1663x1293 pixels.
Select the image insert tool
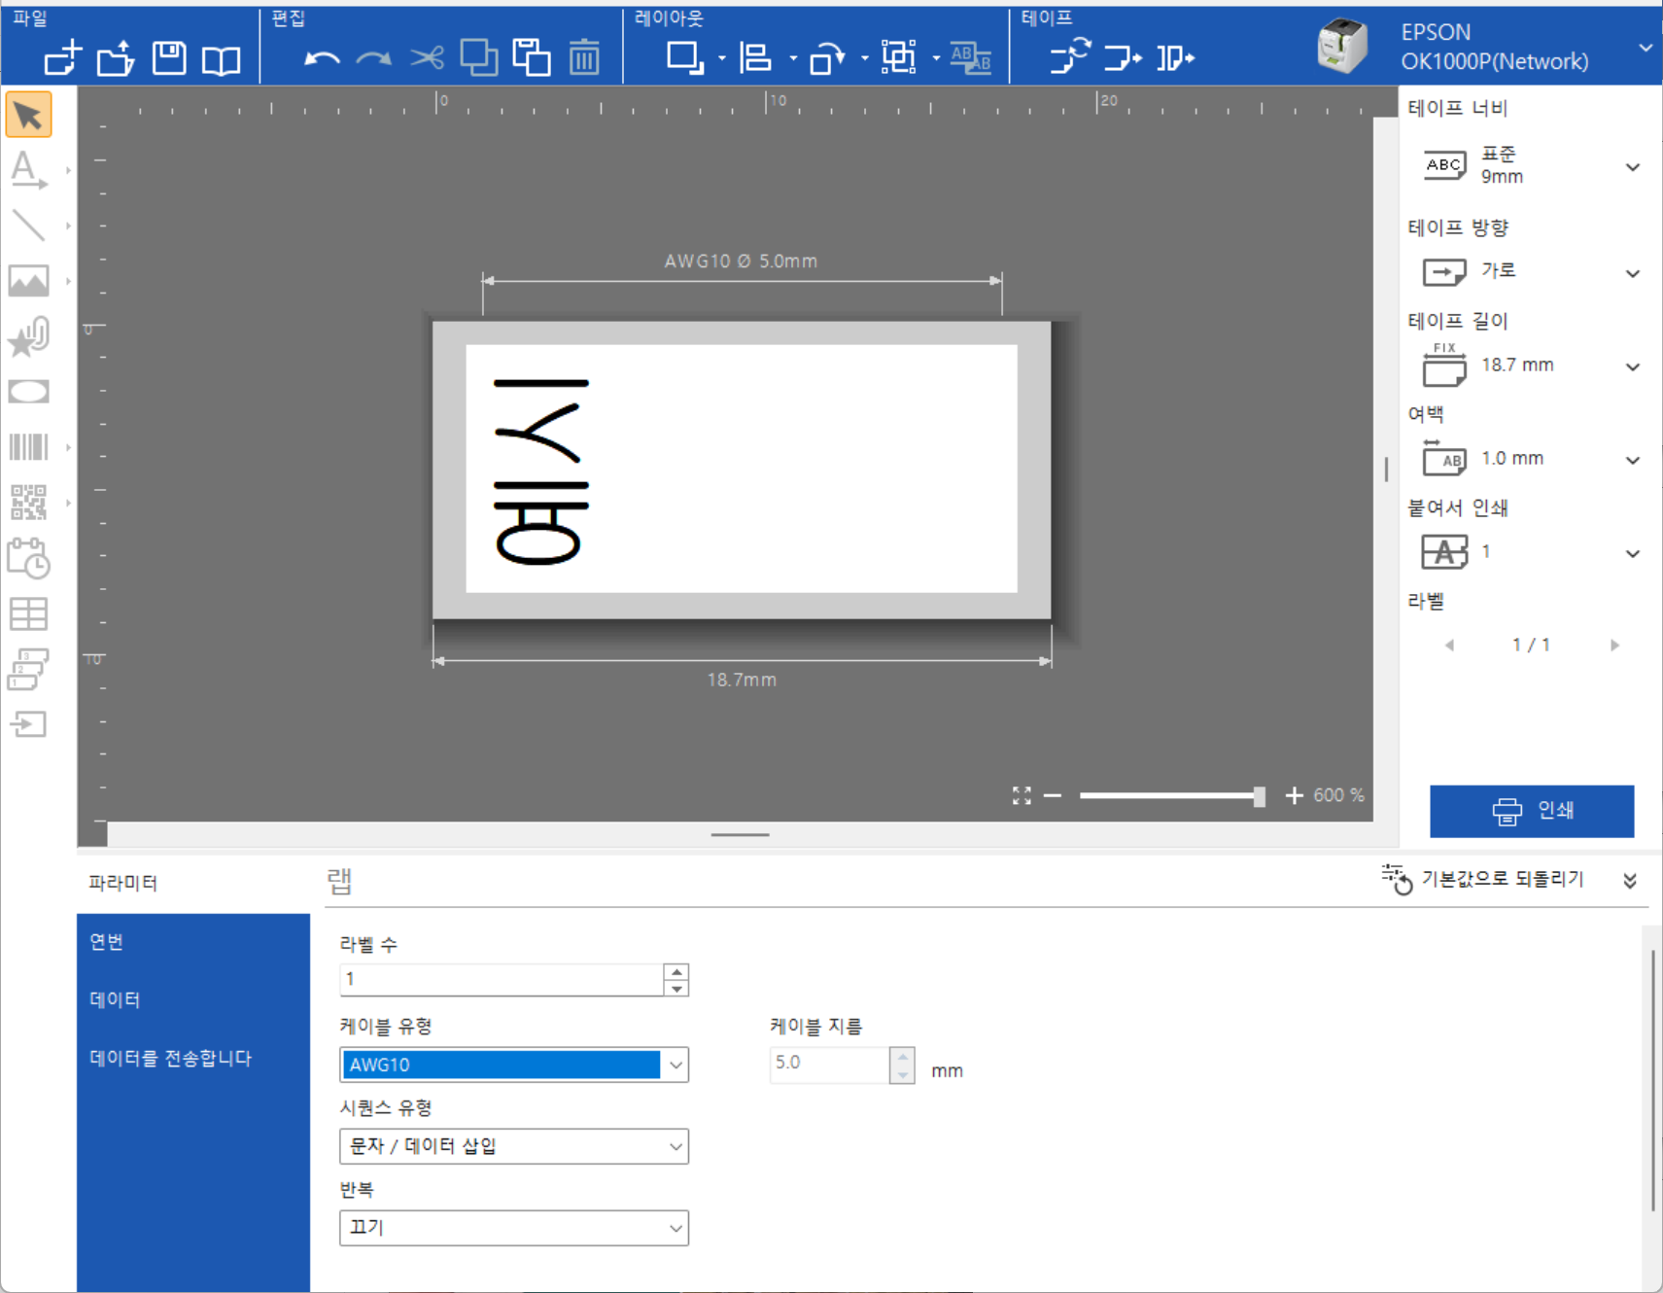[x=28, y=281]
